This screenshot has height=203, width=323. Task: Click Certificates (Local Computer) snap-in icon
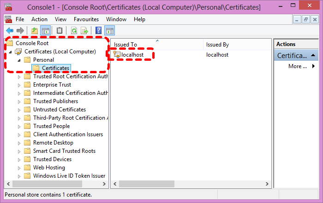click(x=18, y=52)
